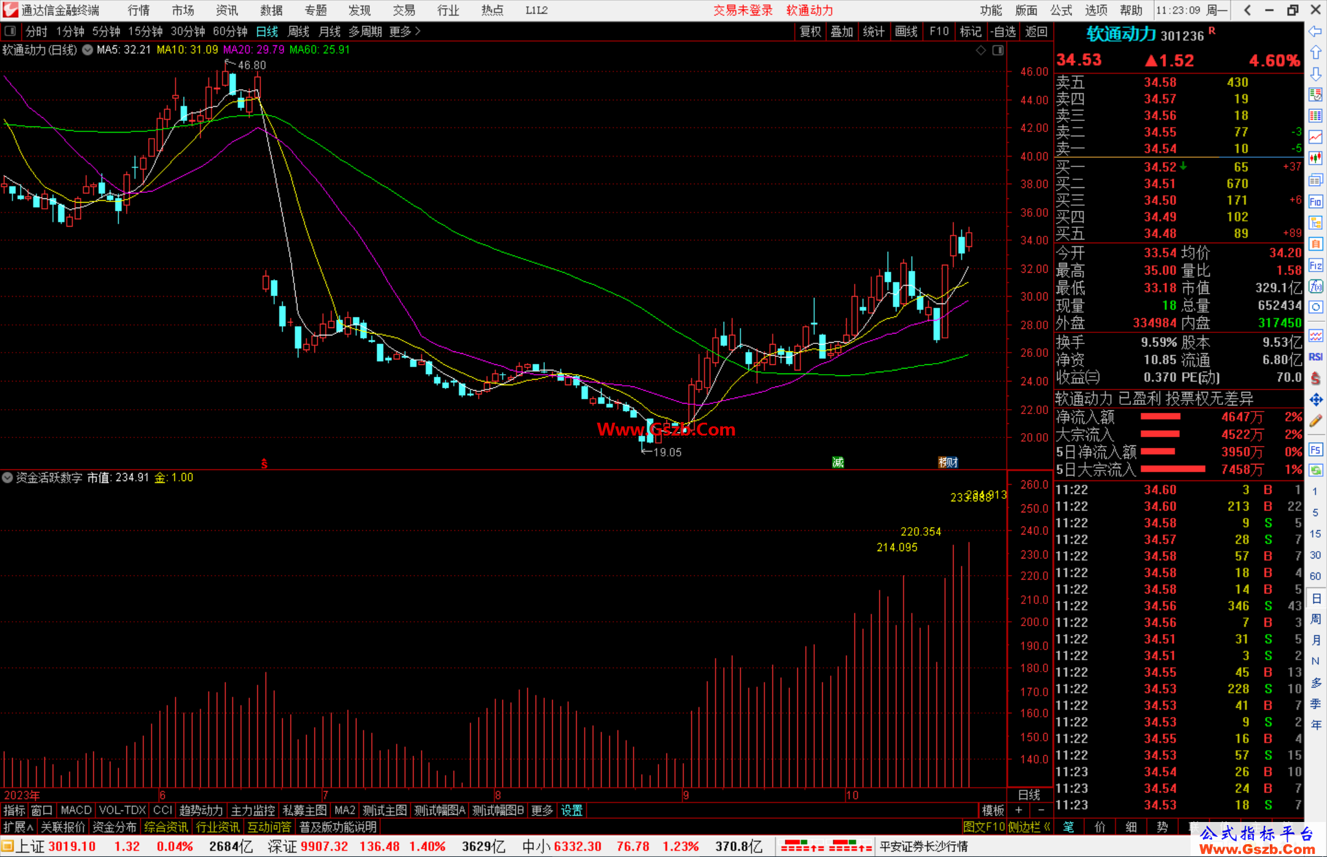Click the red S marker below the chart
The image size is (1327, 857).
[264, 463]
